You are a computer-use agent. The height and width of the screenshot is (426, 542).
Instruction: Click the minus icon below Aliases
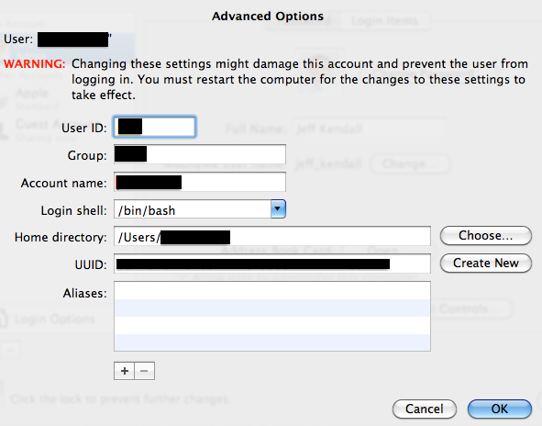click(145, 371)
